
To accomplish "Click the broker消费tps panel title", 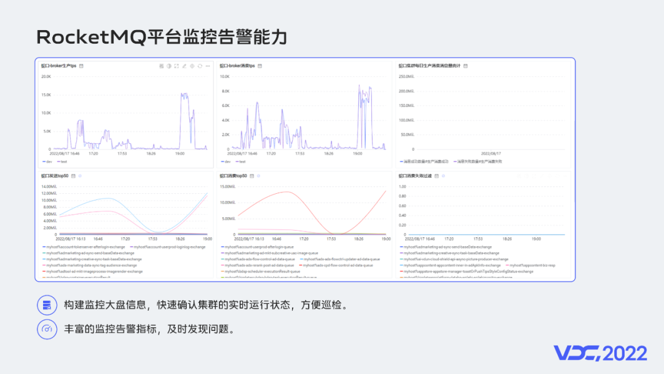I will click(x=237, y=66).
